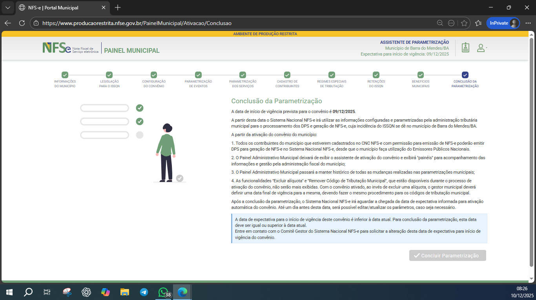This screenshot has height=300, width=536.
Task: Open the Configuração do Convênio step
Action: [x=154, y=75]
